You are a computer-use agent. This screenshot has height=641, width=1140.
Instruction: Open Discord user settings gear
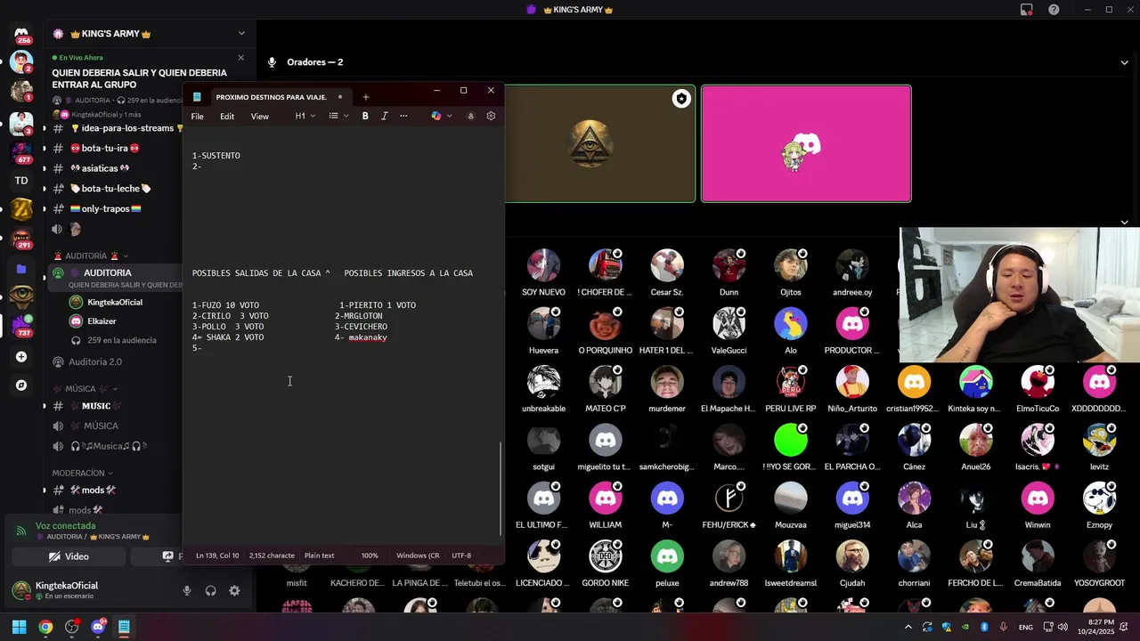[x=234, y=590]
